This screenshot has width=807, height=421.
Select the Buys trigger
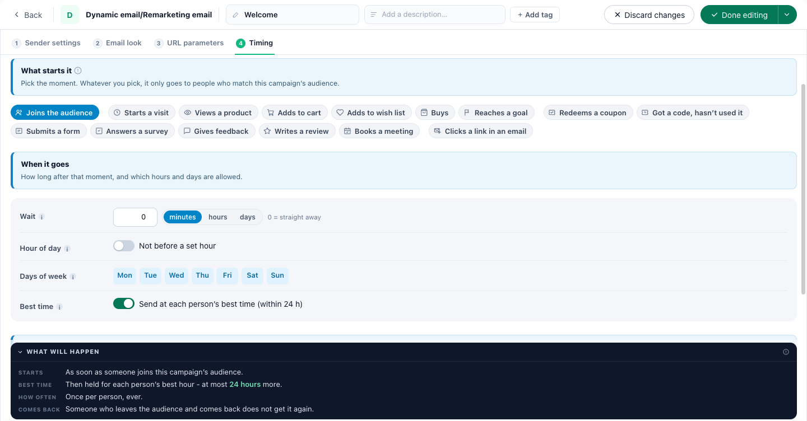pos(435,113)
